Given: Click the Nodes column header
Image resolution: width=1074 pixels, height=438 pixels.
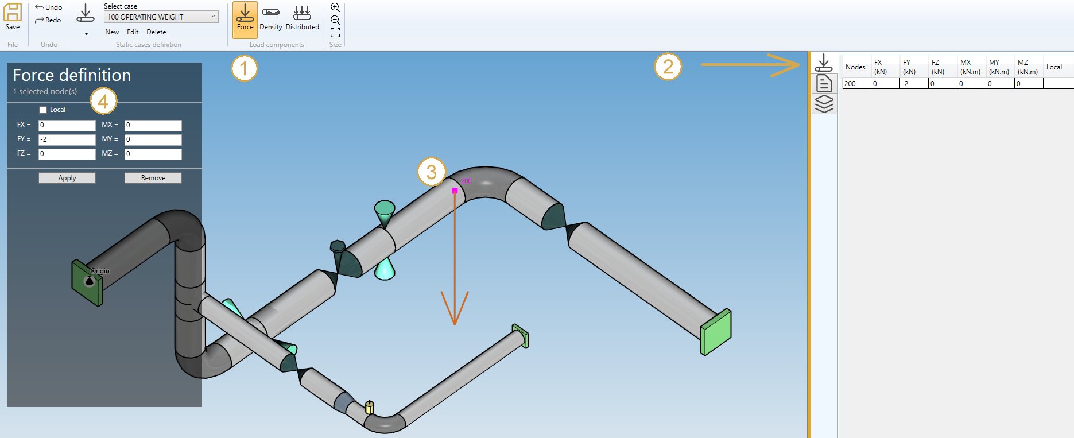Looking at the screenshot, I should point(856,67).
